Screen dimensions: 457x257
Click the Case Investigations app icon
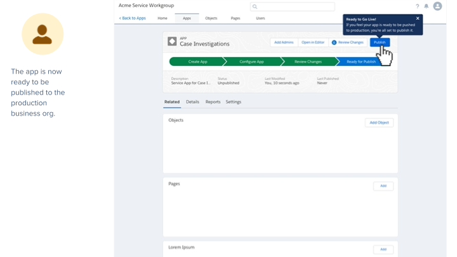point(172,41)
